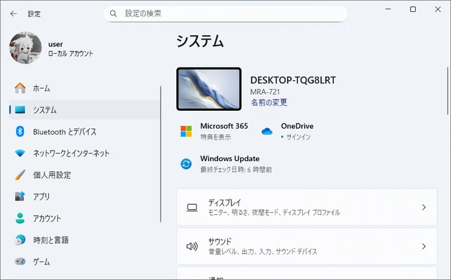Click the Home house icon

[x=20, y=88]
